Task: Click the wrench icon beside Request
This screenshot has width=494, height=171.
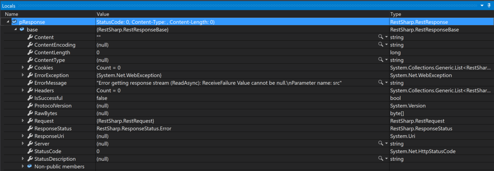Action: point(30,121)
